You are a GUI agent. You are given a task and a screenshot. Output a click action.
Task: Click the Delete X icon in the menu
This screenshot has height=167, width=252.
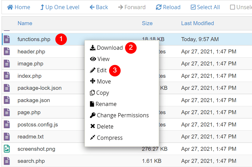click(93, 126)
